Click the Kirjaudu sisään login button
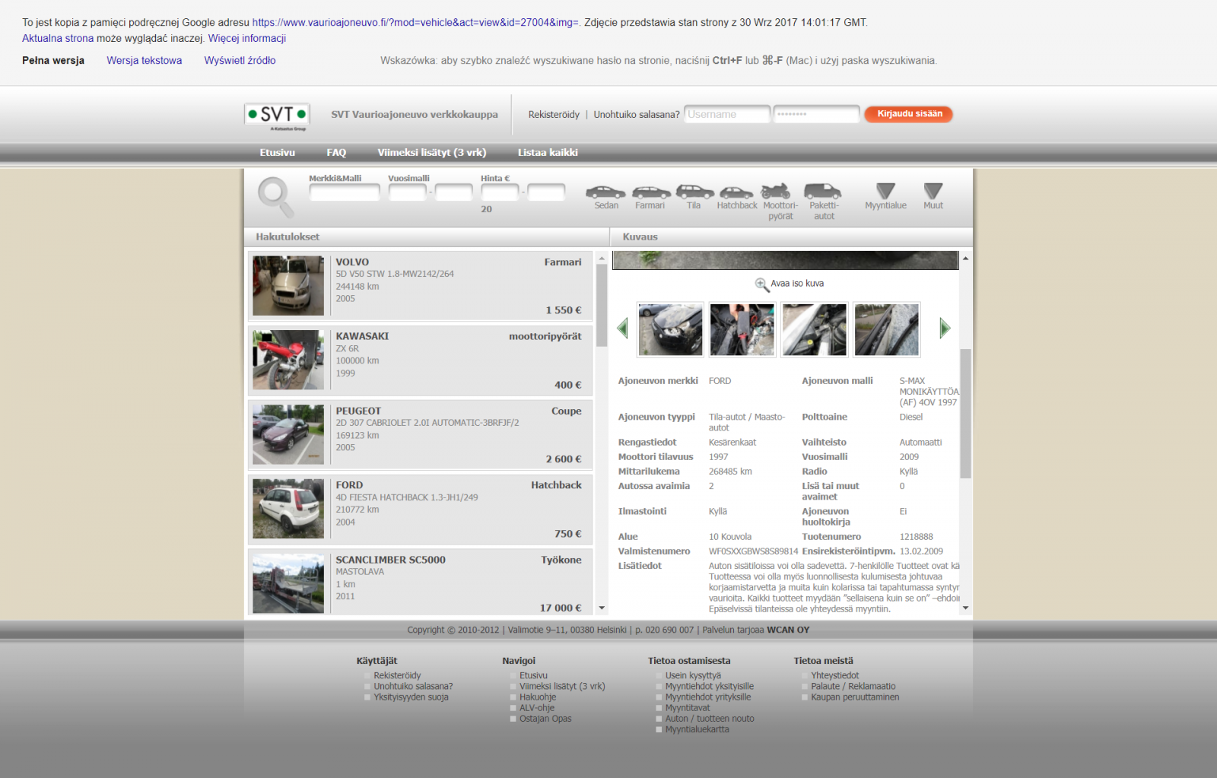 [x=909, y=114]
